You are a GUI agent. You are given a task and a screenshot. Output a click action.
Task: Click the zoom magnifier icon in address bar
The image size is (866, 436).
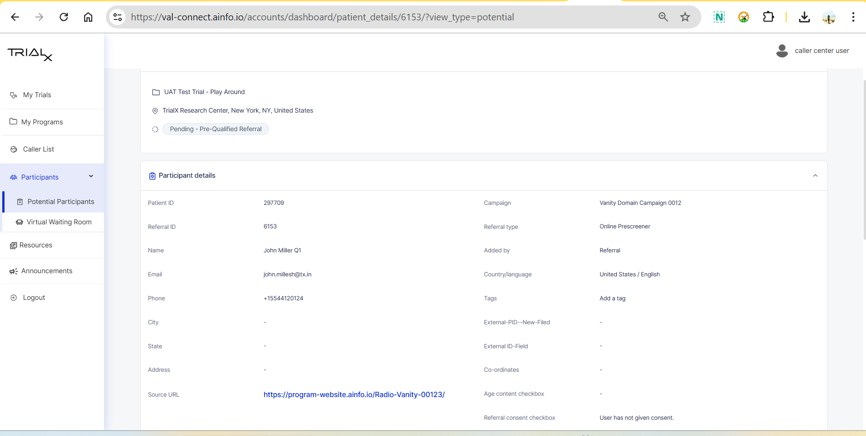tap(663, 17)
